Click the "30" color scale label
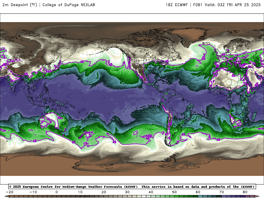Screen dimensions: 264x198 127,192
